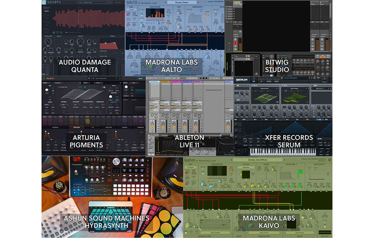The width and height of the screenshot is (374, 238).
Task: Select Ableton A Reverb return track header
Action: [229, 81]
